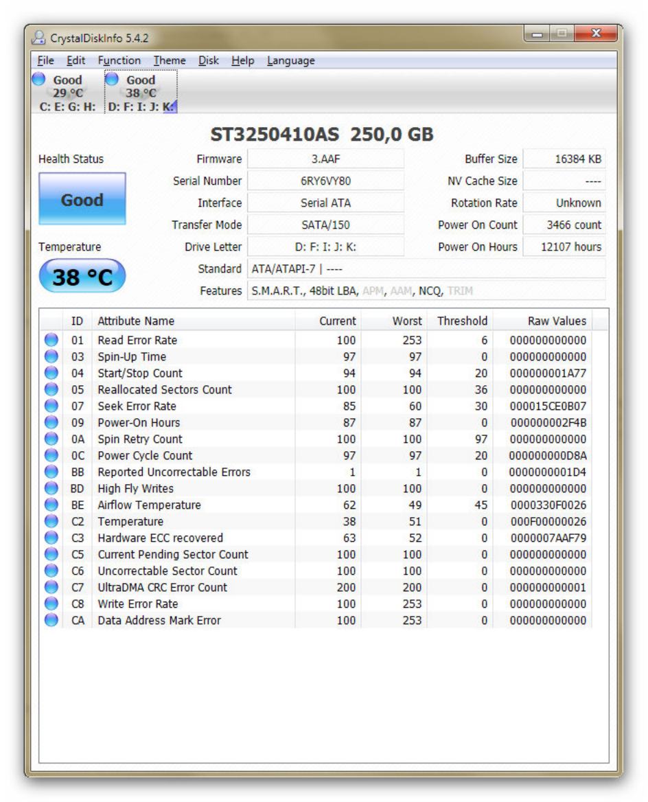The height and width of the screenshot is (802, 648).
Task: Click the status icon for Hardware ECC recovered
Action: tap(51, 538)
